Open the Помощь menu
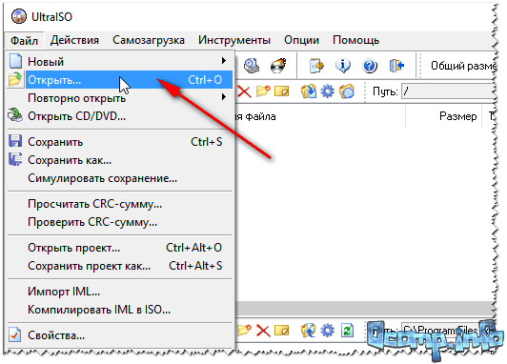This screenshot has height=364, width=507. [355, 40]
